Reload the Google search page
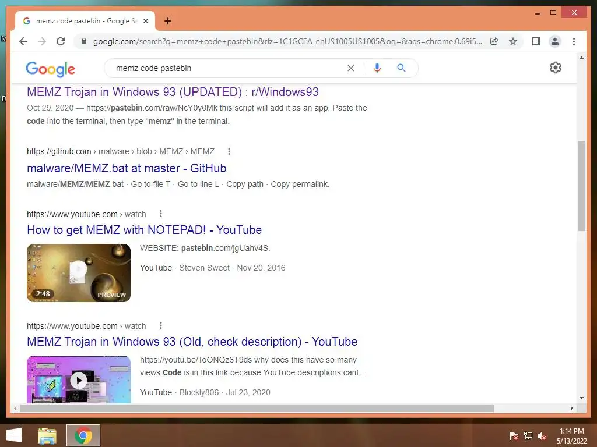This screenshot has width=597, height=447. coord(61,41)
